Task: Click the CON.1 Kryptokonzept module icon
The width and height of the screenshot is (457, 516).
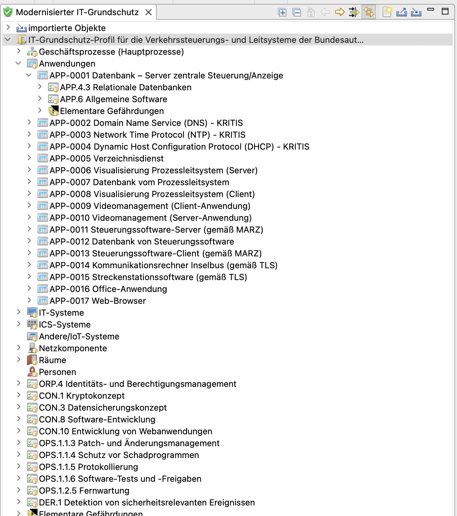Action: coord(32,396)
